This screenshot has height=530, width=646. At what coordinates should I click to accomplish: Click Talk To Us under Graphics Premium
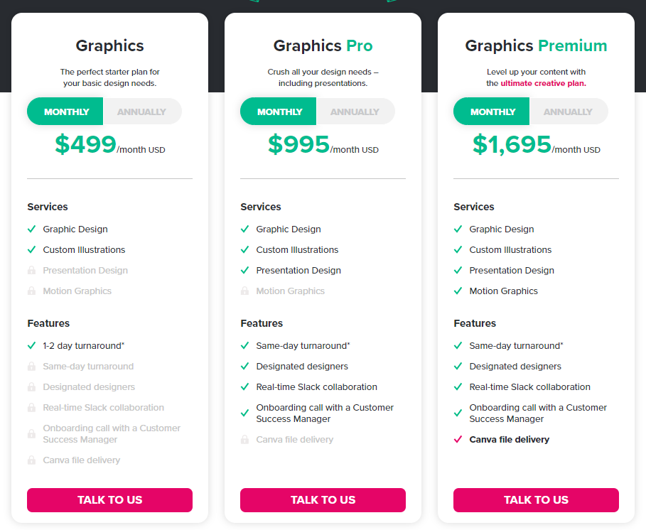pos(536,500)
